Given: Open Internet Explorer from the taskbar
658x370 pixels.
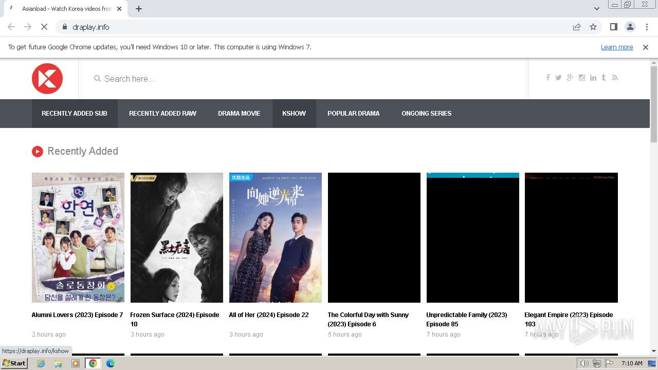Looking at the screenshot, I should click(41, 363).
